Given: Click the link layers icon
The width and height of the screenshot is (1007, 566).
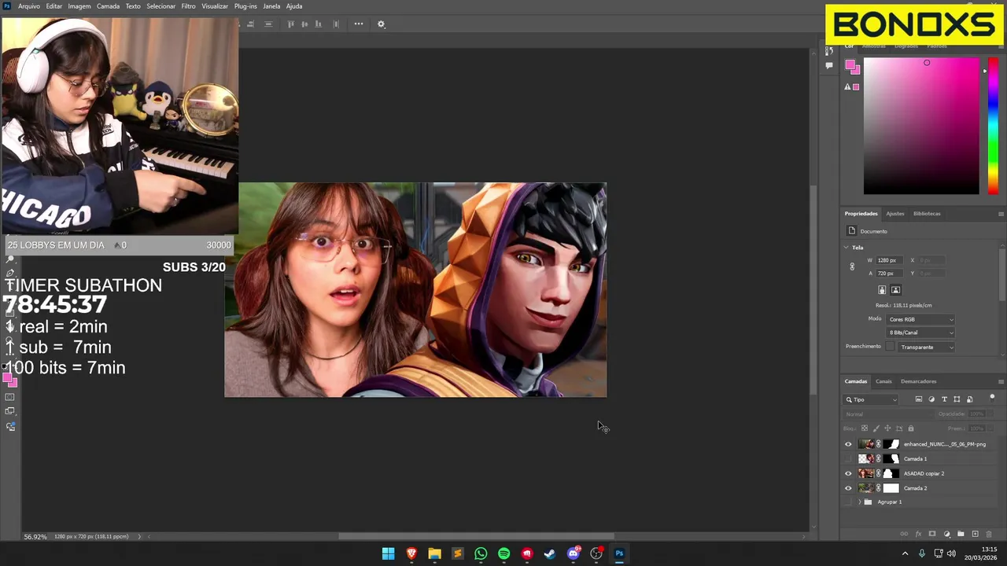Looking at the screenshot, I should 903,534.
